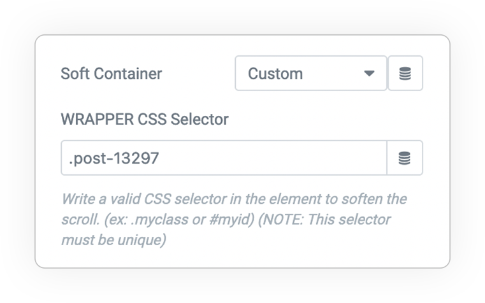
Task: Click the caret triangle in Soft Container select
Action: [369, 73]
